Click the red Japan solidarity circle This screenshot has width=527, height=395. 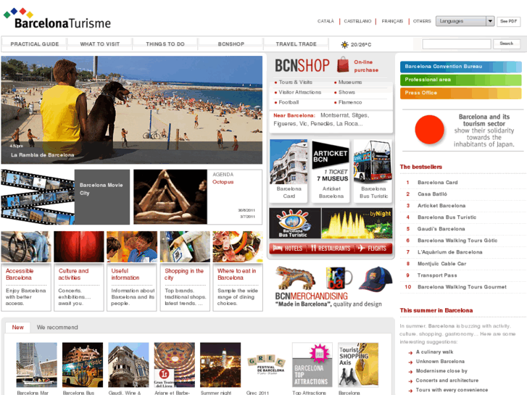[430, 130]
